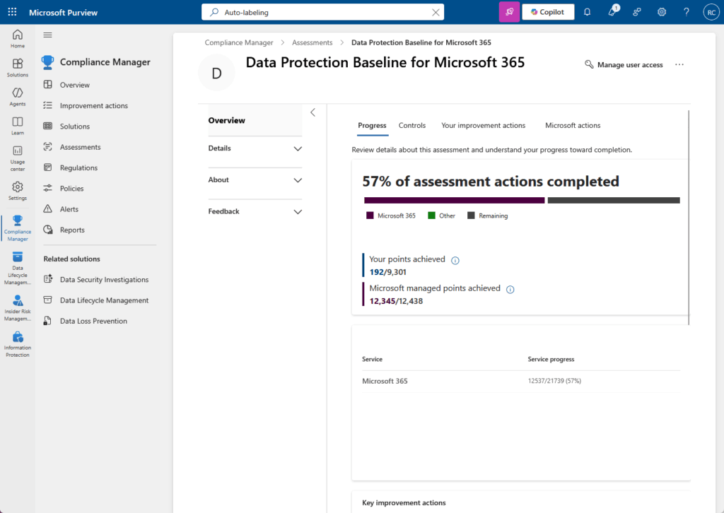This screenshot has width=724, height=513.
Task: Click the connections icon in the header
Action: 637,12
